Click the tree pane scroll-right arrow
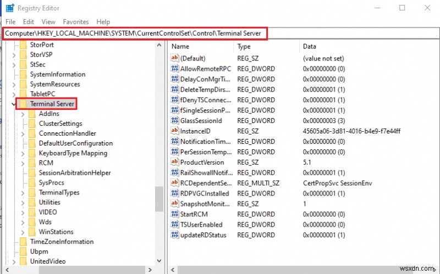Image resolution: width=440 pixels, height=274 pixels. coord(150,270)
